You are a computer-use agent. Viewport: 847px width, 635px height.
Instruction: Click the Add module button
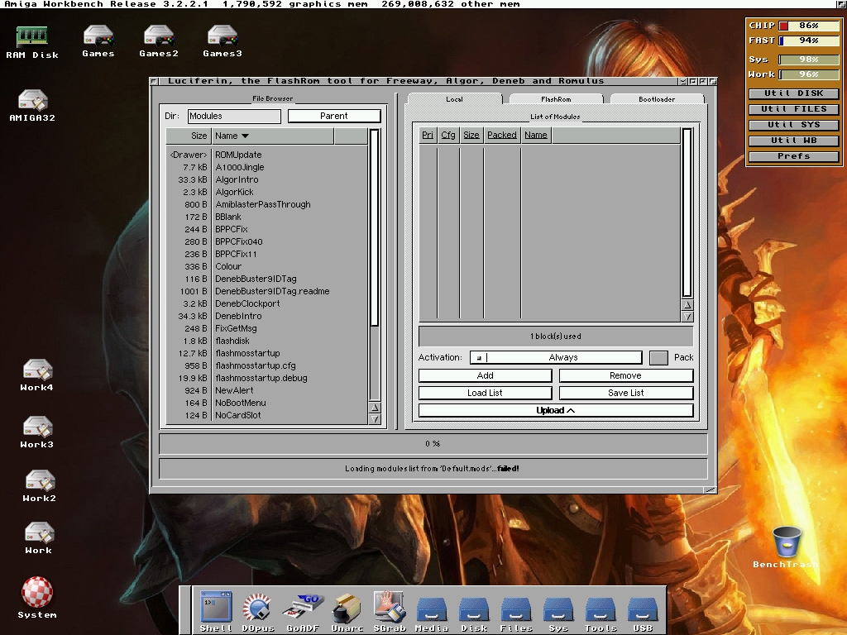tap(485, 376)
